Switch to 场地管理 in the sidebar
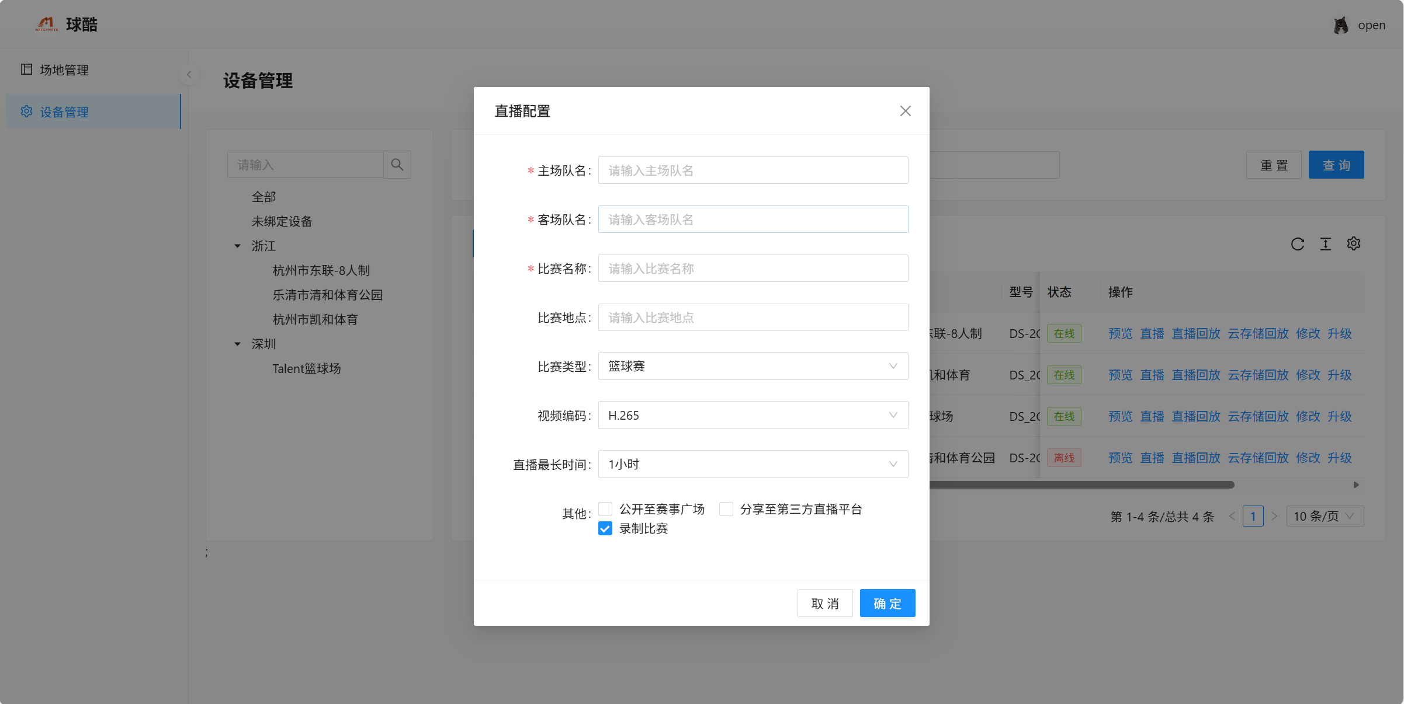The width and height of the screenshot is (1404, 704). (64, 69)
